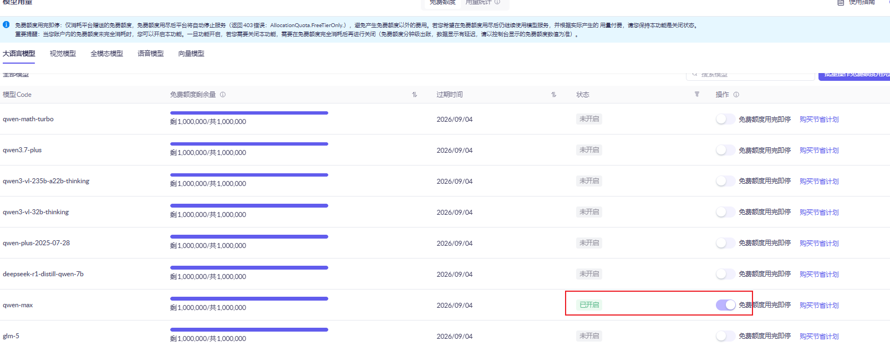Click 免费额度用完即停 label in qwen3-vl-32b-thinking row

[765, 213]
